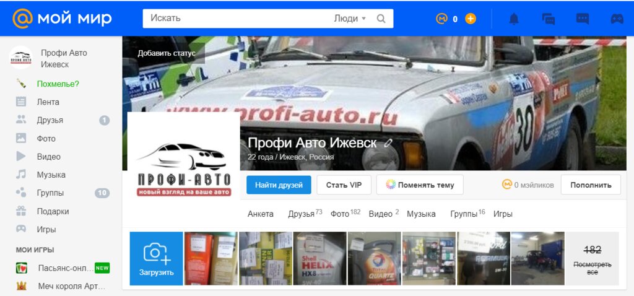Viewport: 634px width, 296px height.
Task: Click the Мой Мир @ logo
Action: coord(63,18)
